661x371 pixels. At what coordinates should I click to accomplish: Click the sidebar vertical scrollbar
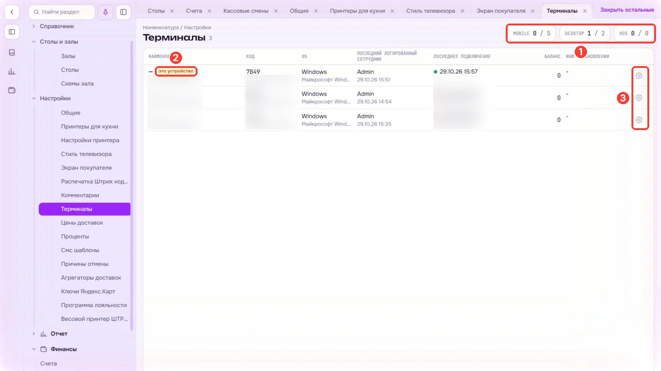132,186
